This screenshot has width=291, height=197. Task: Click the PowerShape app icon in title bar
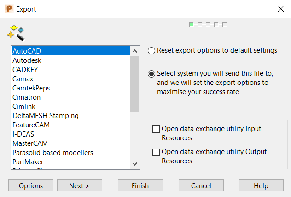tap(9, 9)
